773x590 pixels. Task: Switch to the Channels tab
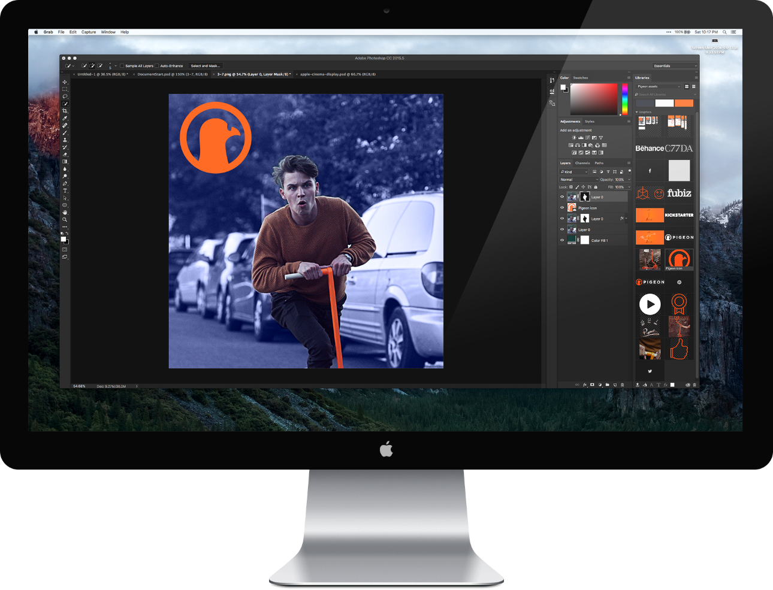tap(582, 163)
